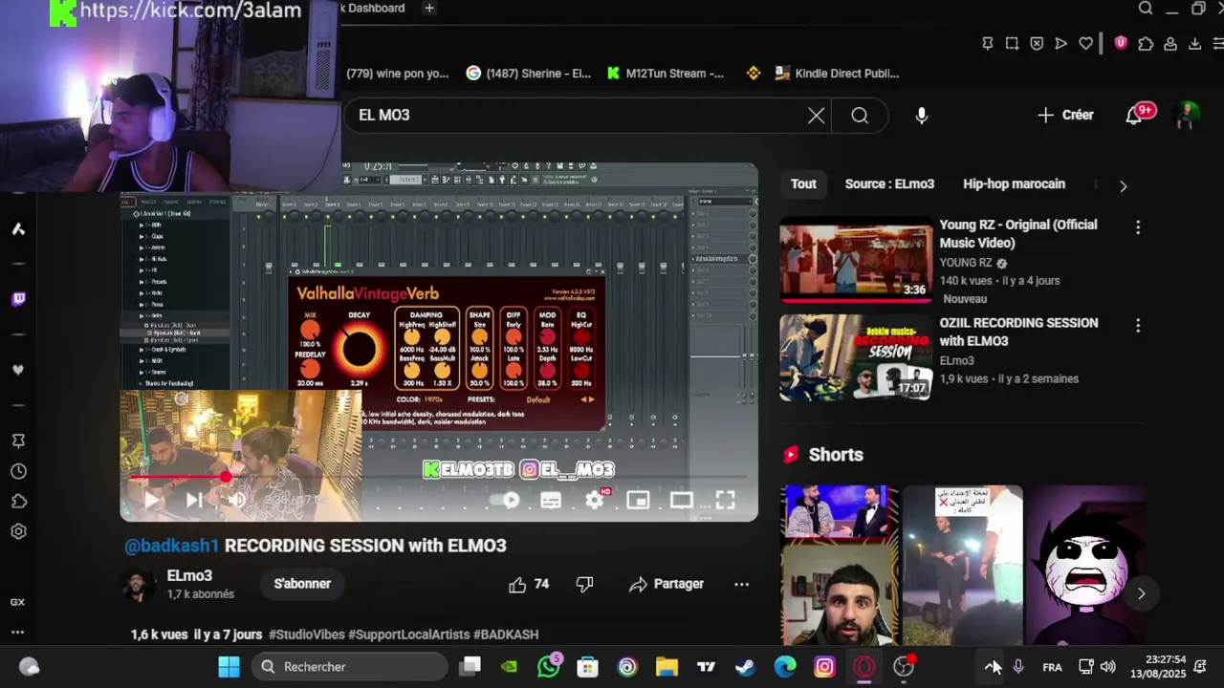
Task: Open ELmo3 channel name link
Action: point(189,575)
